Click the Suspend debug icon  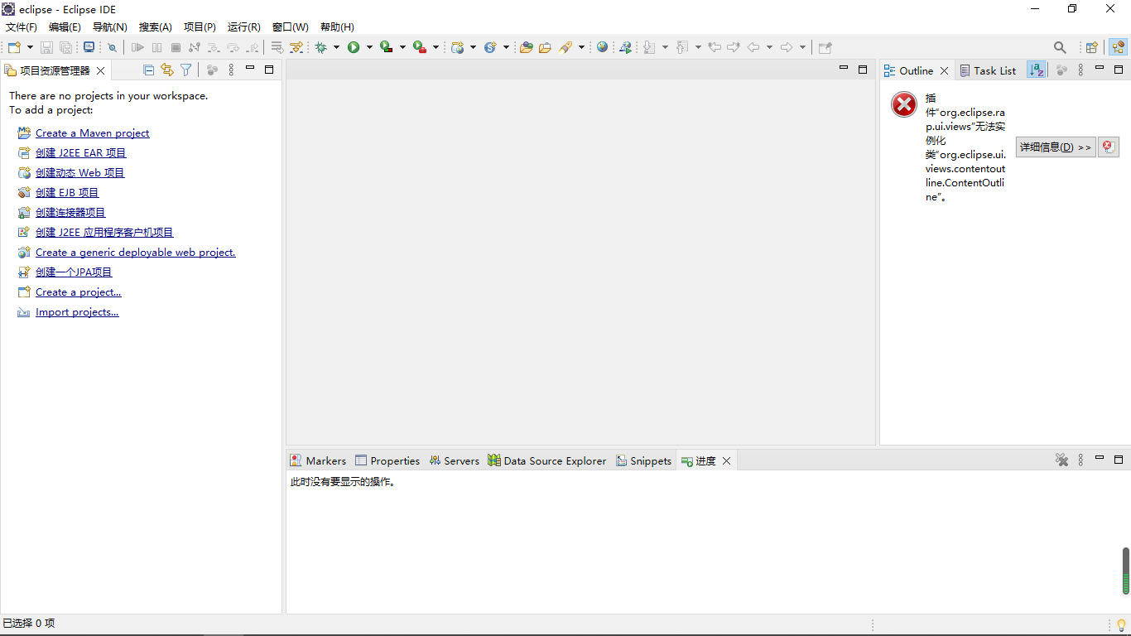click(x=156, y=47)
